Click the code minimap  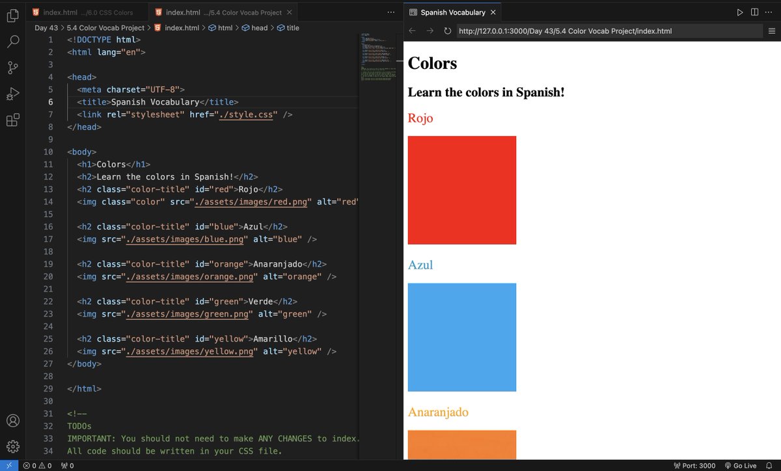coord(377,59)
